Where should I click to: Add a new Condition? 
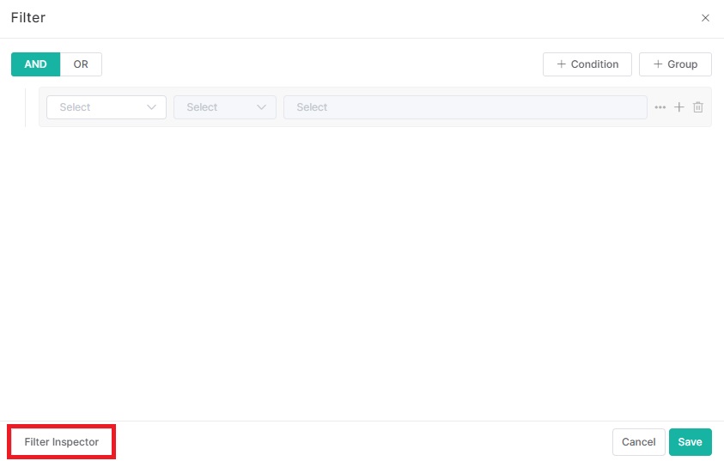pos(587,64)
